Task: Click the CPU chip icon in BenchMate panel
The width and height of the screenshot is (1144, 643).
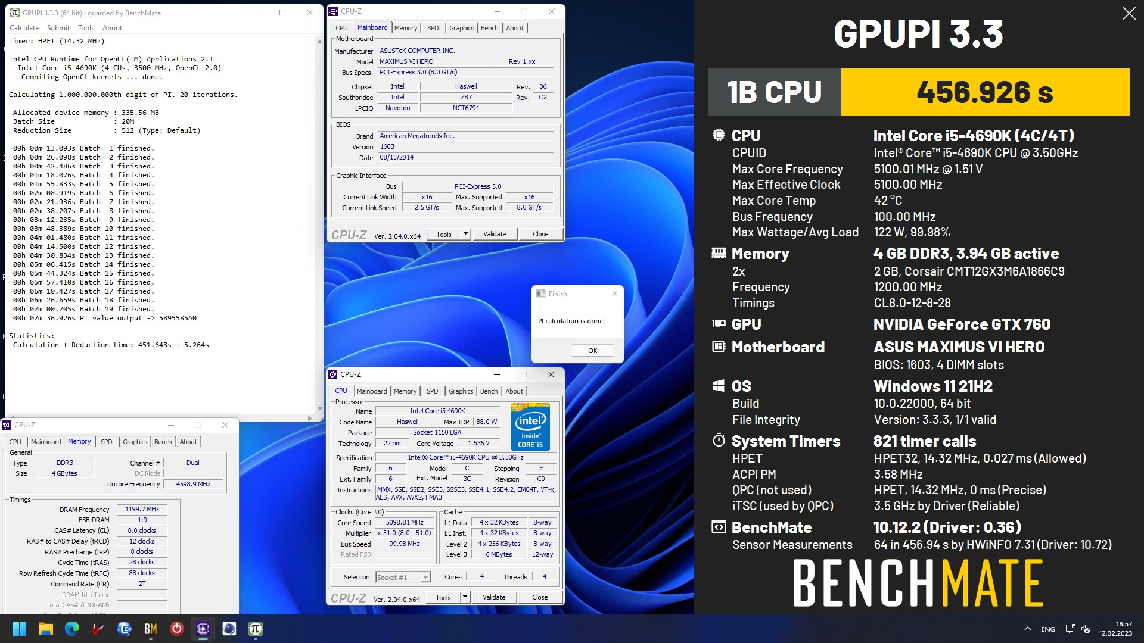Action: 719,135
